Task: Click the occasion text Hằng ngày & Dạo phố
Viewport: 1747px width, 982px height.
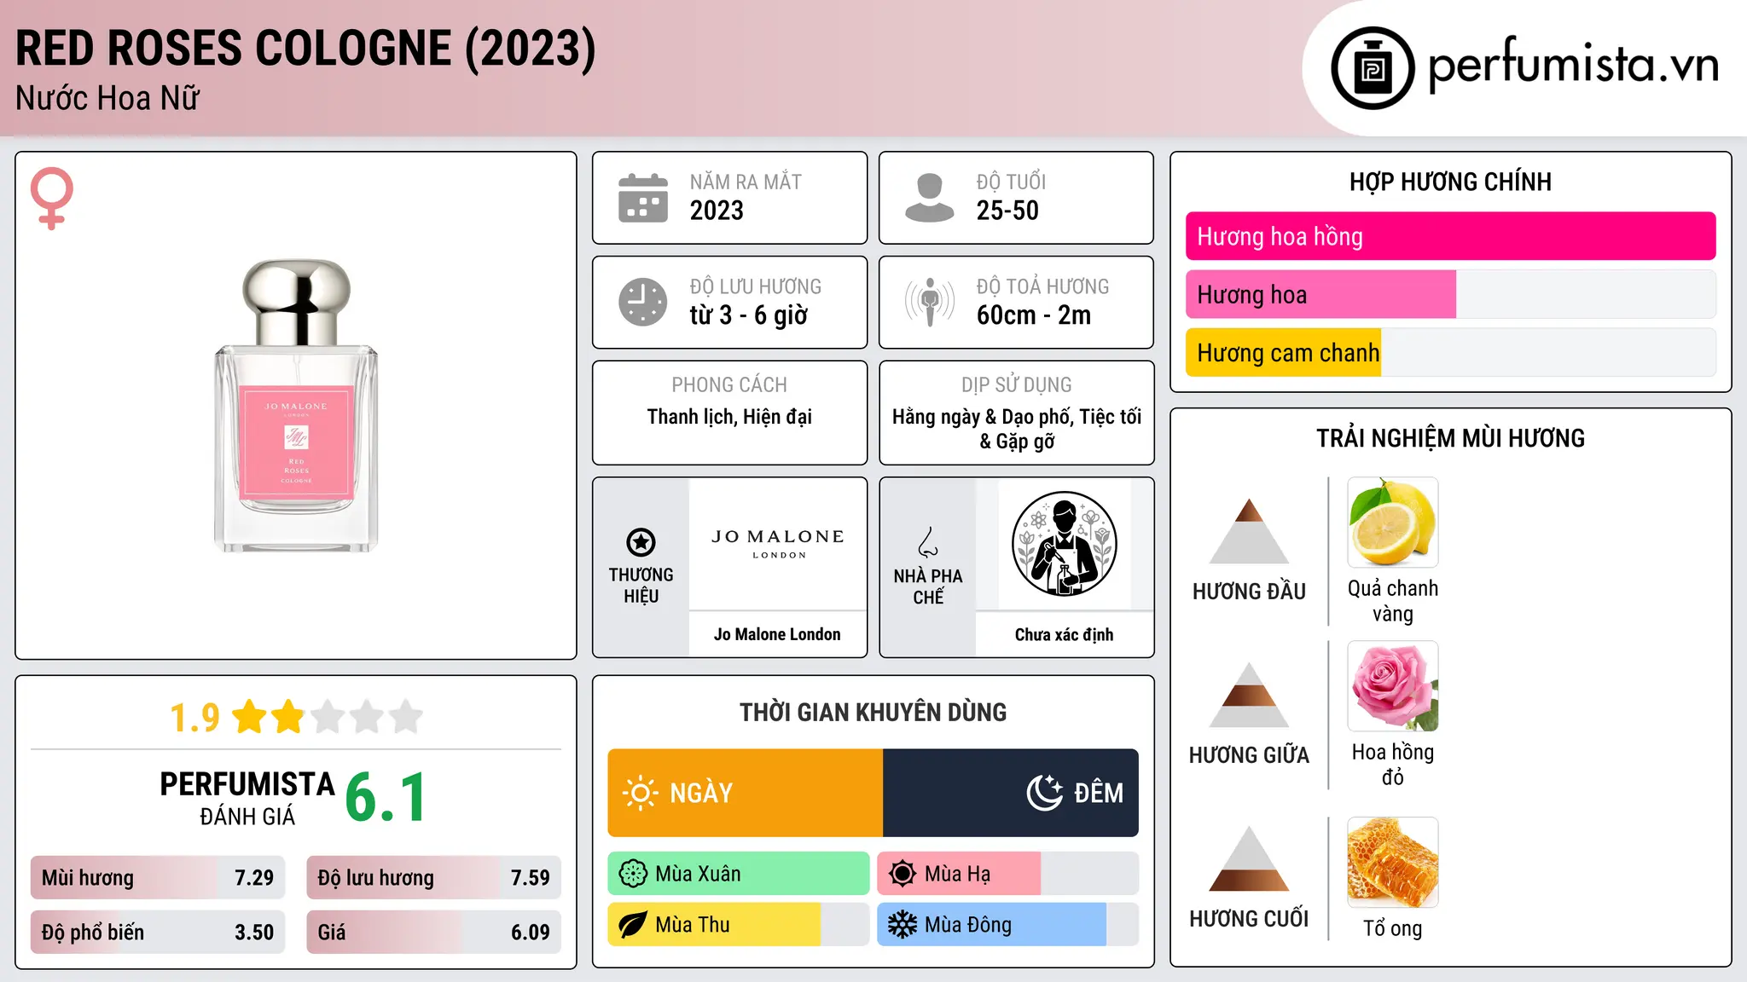Action: 984,417
